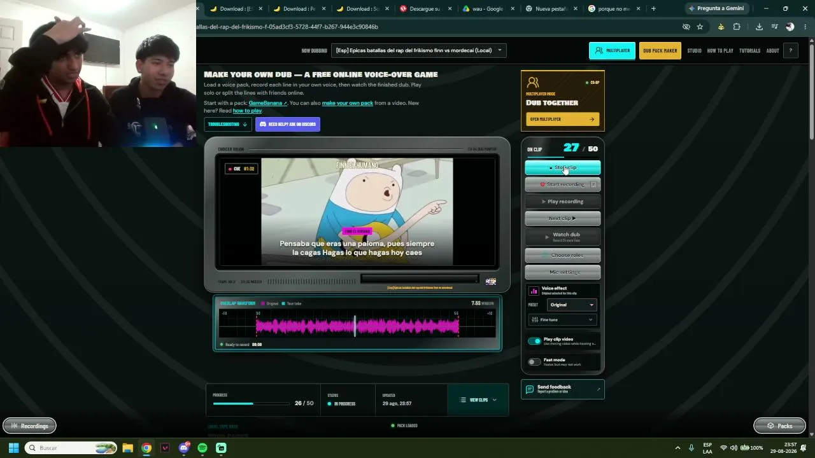
Task: Follow the 'make your own pack' link
Action: (348, 103)
